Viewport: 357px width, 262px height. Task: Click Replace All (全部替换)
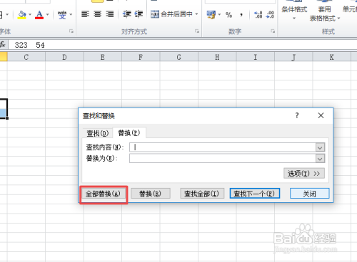(x=103, y=194)
